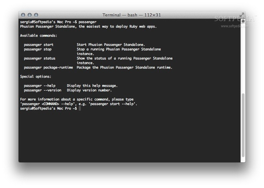
Task: Close the Terminal window with red button
Action: tap(23, 15)
